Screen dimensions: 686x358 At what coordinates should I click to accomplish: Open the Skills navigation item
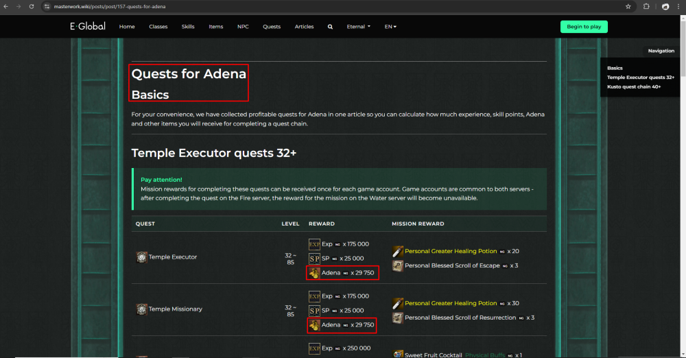[x=188, y=27]
